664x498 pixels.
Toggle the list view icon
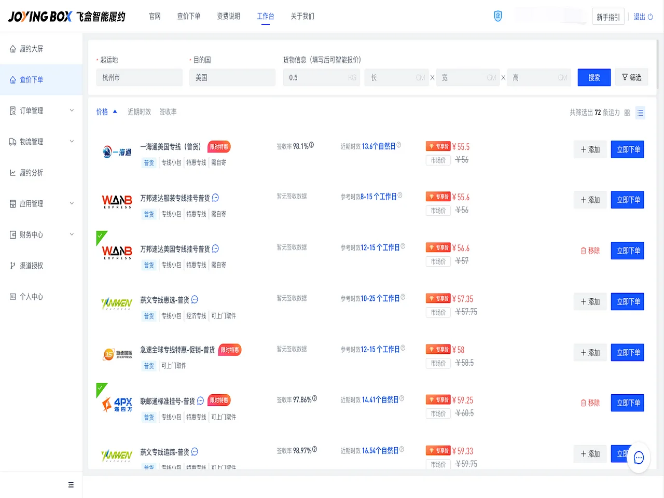(x=640, y=113)
